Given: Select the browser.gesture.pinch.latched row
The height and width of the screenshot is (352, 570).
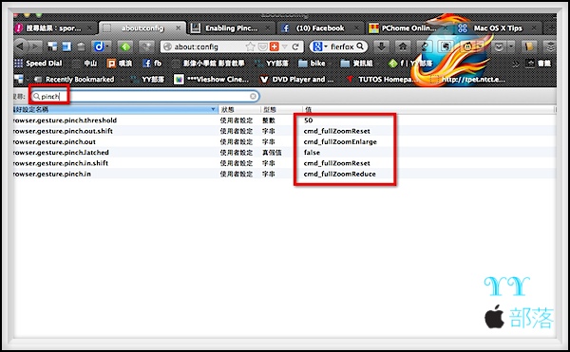Looking at the screenshot, I should 284,153.
